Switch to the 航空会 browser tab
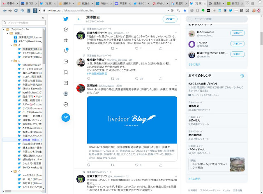 pyautogui.click(x=85, y=3)
